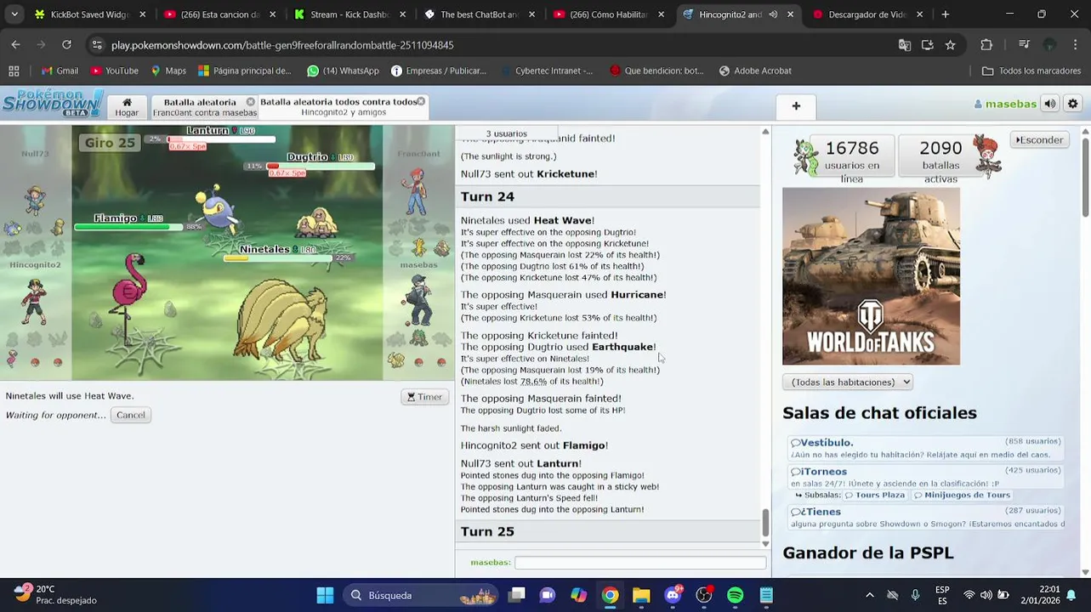Viewport: 1091px width, 612px height.
Task: Select the Ninetales sprite on the field
Action: [281, 319]
